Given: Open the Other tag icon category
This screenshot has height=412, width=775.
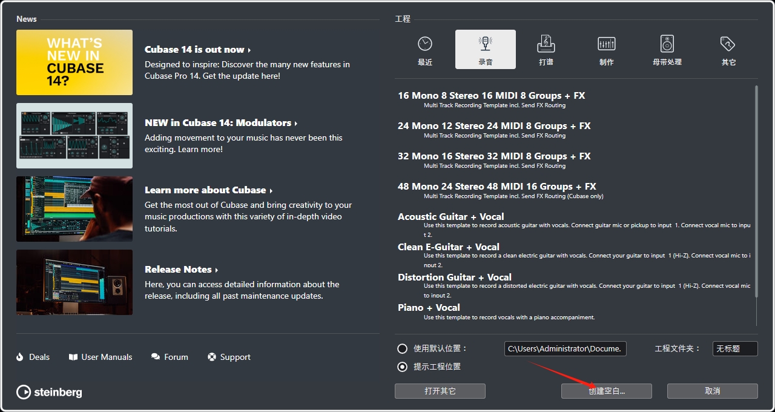Looking at the screenshot, I should (x=728, y=44).
